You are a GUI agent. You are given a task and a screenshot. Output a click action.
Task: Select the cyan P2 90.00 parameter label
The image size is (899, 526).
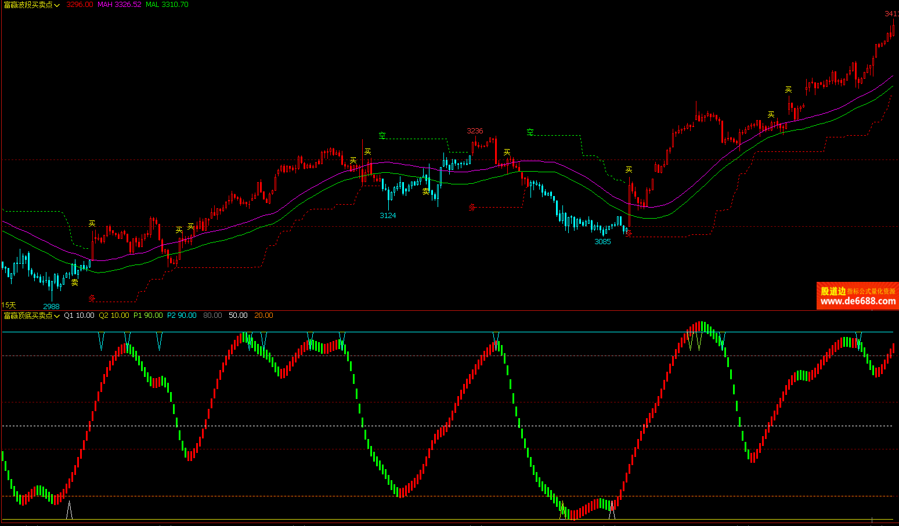click(182, 315)
